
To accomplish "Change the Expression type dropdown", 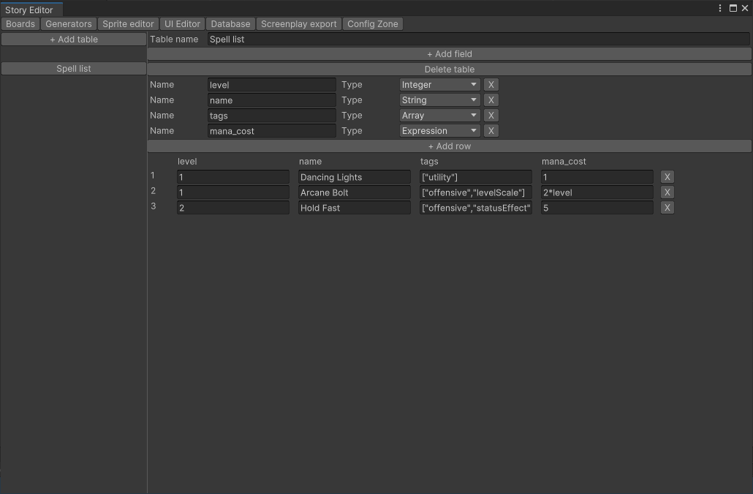I will point(439,131).
